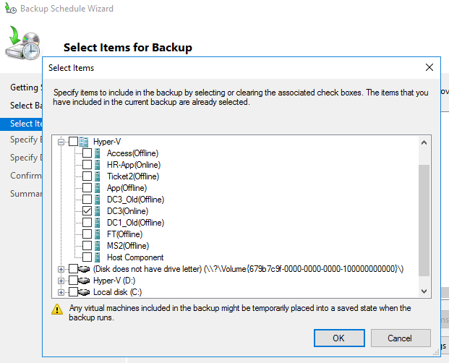The height and width of the screenshot is (363, 449).
Task: Select the Volume{679b7c9f...} disk label
Action: pyautogui.click(x=248, y=269)
